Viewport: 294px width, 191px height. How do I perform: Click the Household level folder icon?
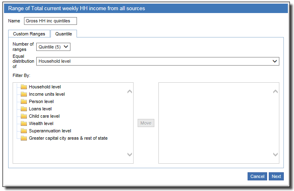pyautogui.click(x=24, y=87)
